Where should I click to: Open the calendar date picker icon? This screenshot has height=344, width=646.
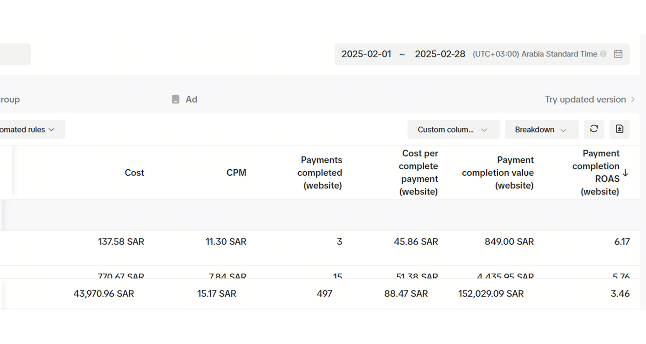[x=618, y=54]
